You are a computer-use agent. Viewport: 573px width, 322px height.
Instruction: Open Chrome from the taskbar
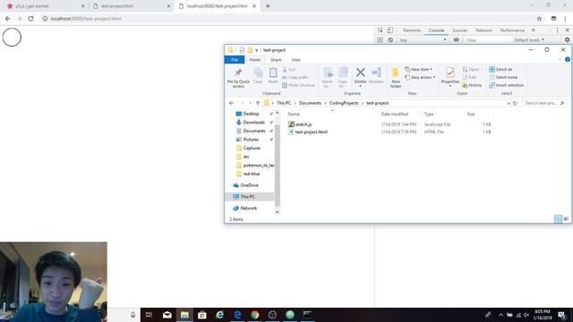click(x=254, y=315)
